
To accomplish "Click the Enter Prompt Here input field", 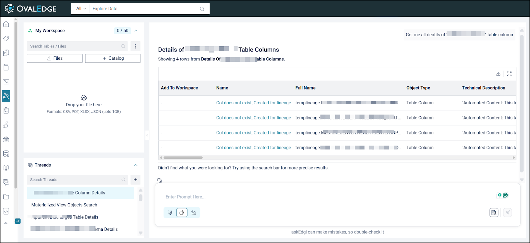I will 325,197.
